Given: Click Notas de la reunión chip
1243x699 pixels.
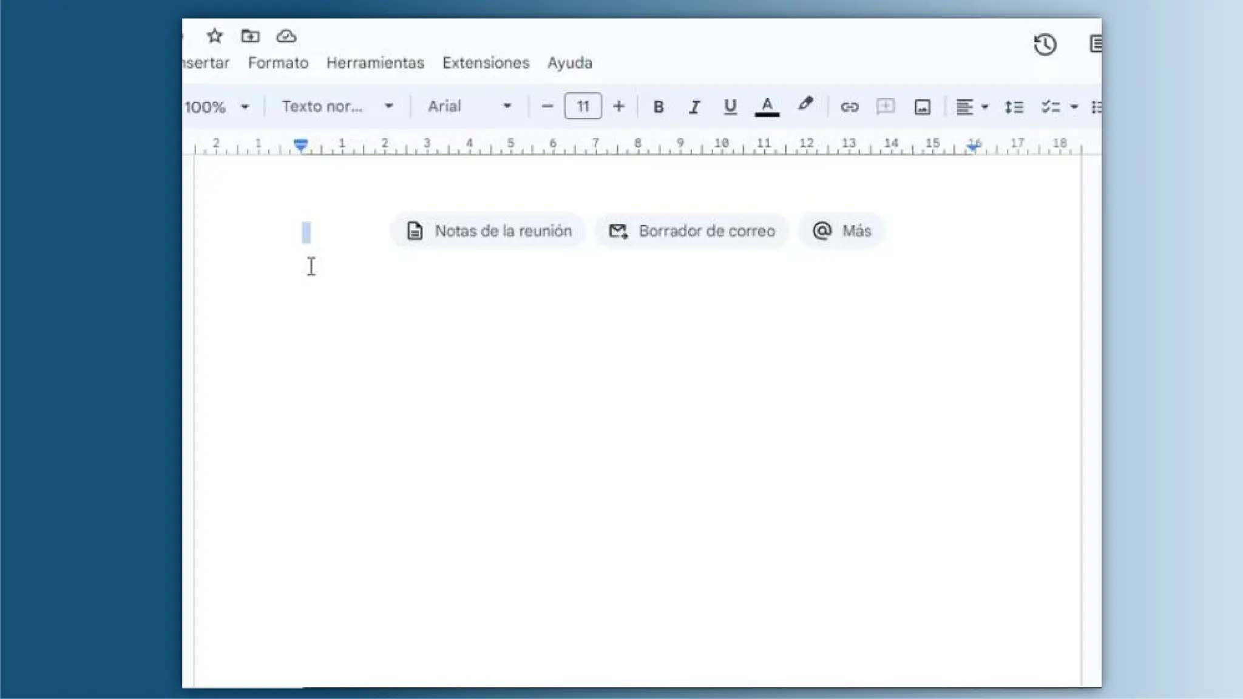Looking at the screenshot, I should pyautogui.click(x=489, y=231).
